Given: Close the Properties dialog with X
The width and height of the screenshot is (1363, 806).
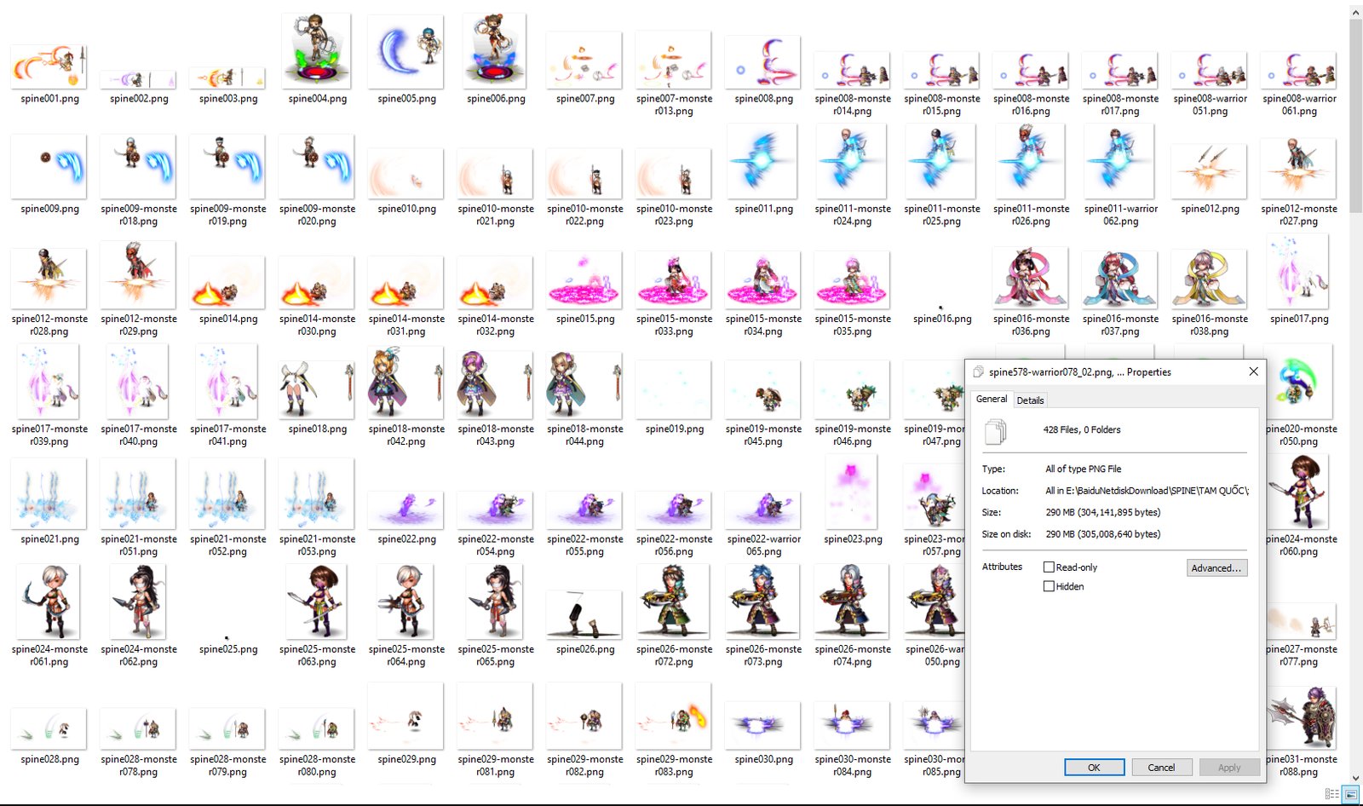Looking at the screenshot, I should tap(1253, 371).
